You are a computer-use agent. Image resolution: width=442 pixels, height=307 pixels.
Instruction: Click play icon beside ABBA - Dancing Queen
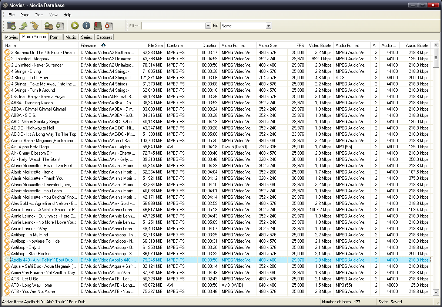pos(7,103)
